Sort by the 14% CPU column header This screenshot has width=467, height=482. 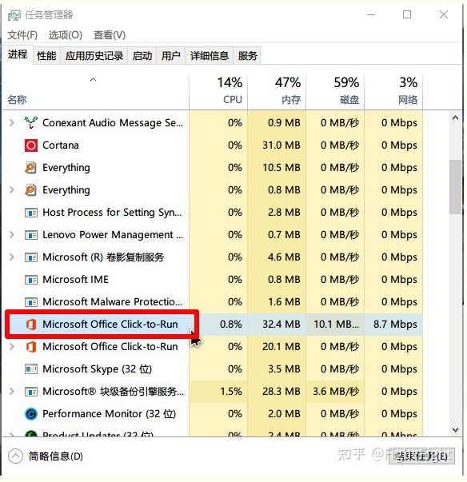[x=218, y=92]
